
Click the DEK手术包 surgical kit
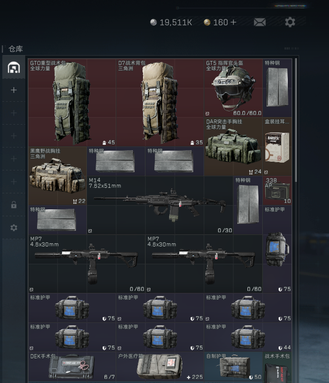coord(72,367)
